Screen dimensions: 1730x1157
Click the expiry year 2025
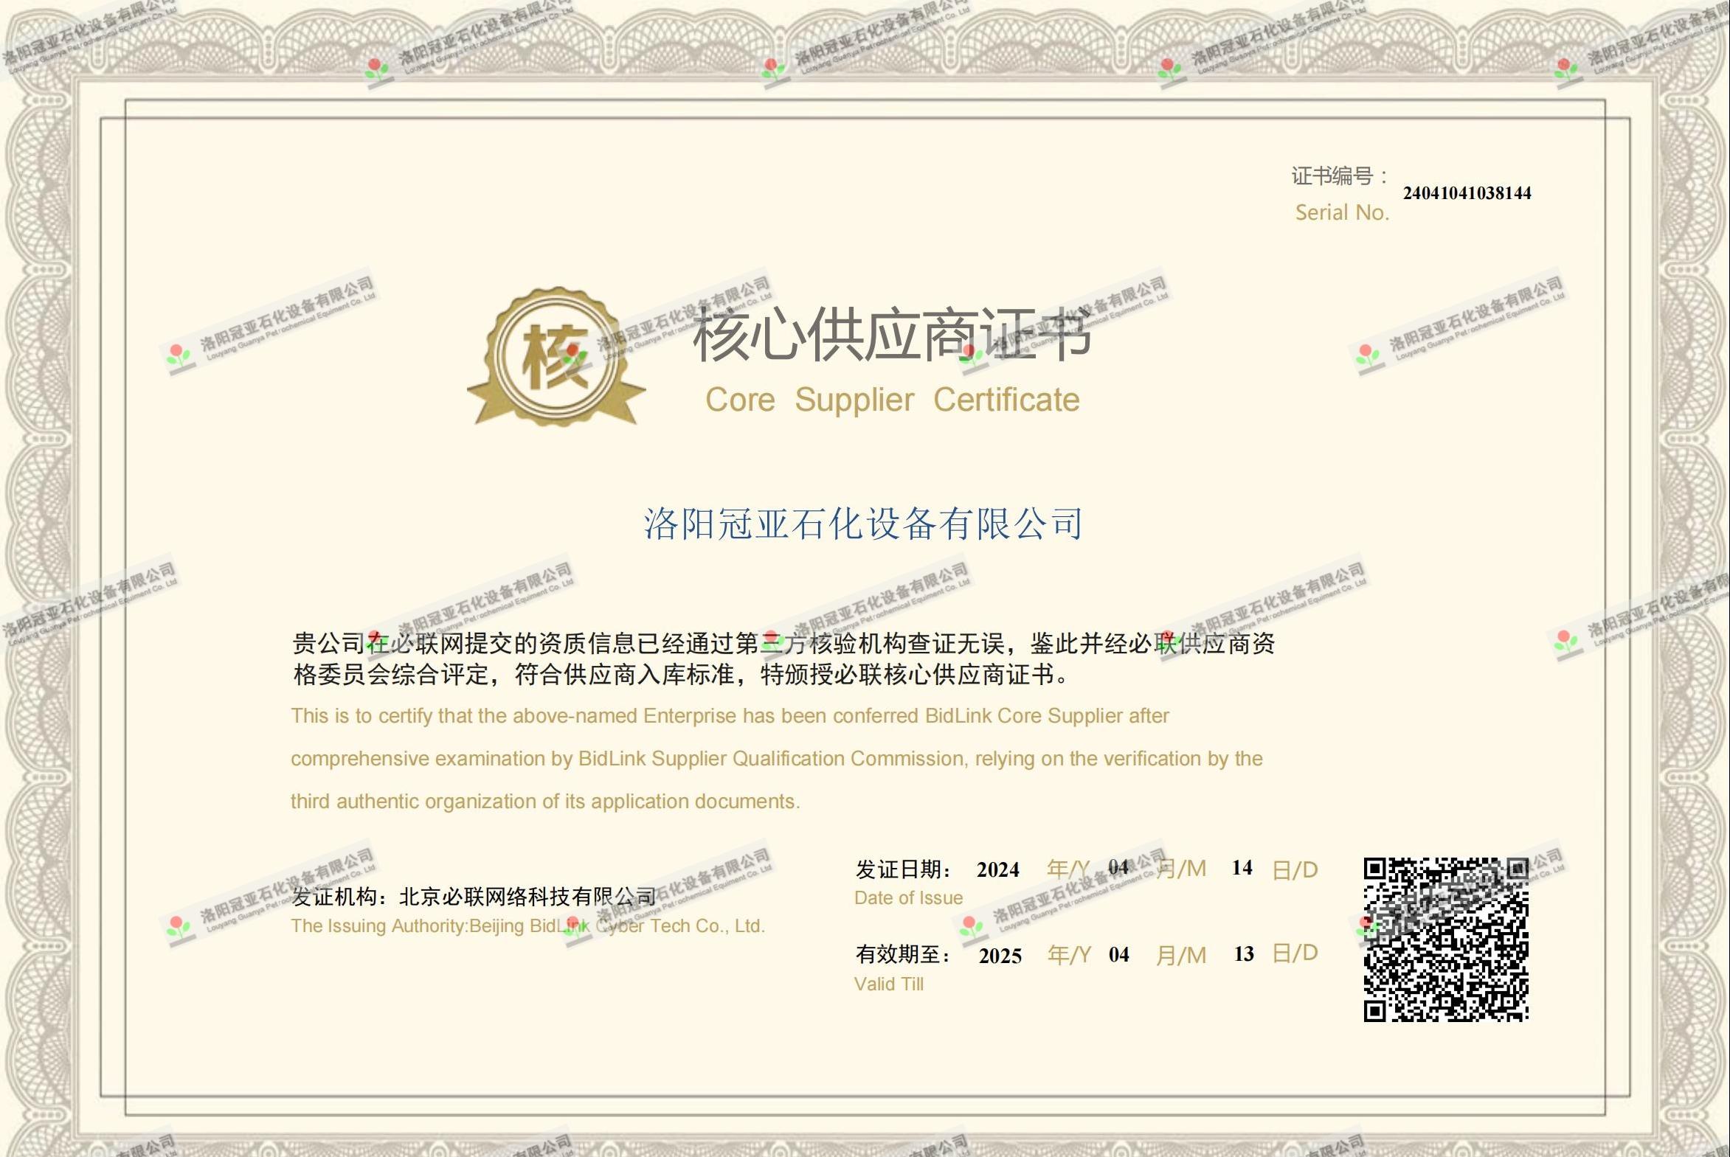(x=1000, y=956)
